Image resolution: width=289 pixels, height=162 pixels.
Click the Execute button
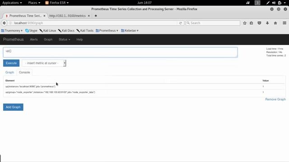click(11, 63)
